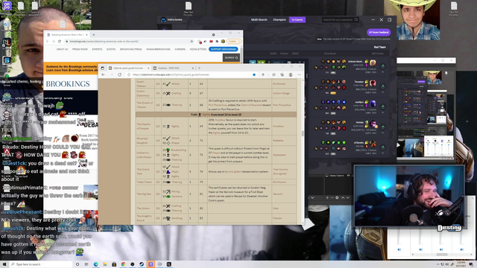Viewport: 477px width, 268px height.
Task: Open CAREERS in Brookings menu
Action: 180,49
